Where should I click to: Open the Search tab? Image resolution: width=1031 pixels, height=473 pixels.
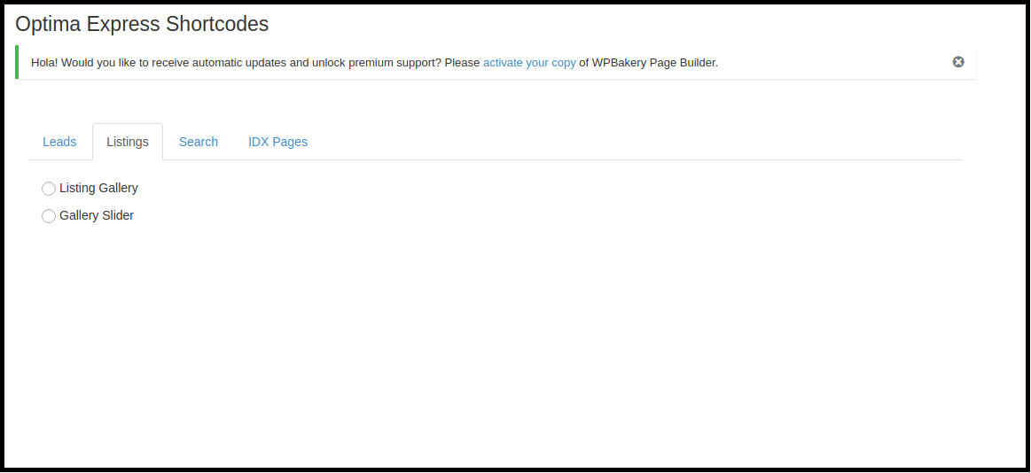199,142
